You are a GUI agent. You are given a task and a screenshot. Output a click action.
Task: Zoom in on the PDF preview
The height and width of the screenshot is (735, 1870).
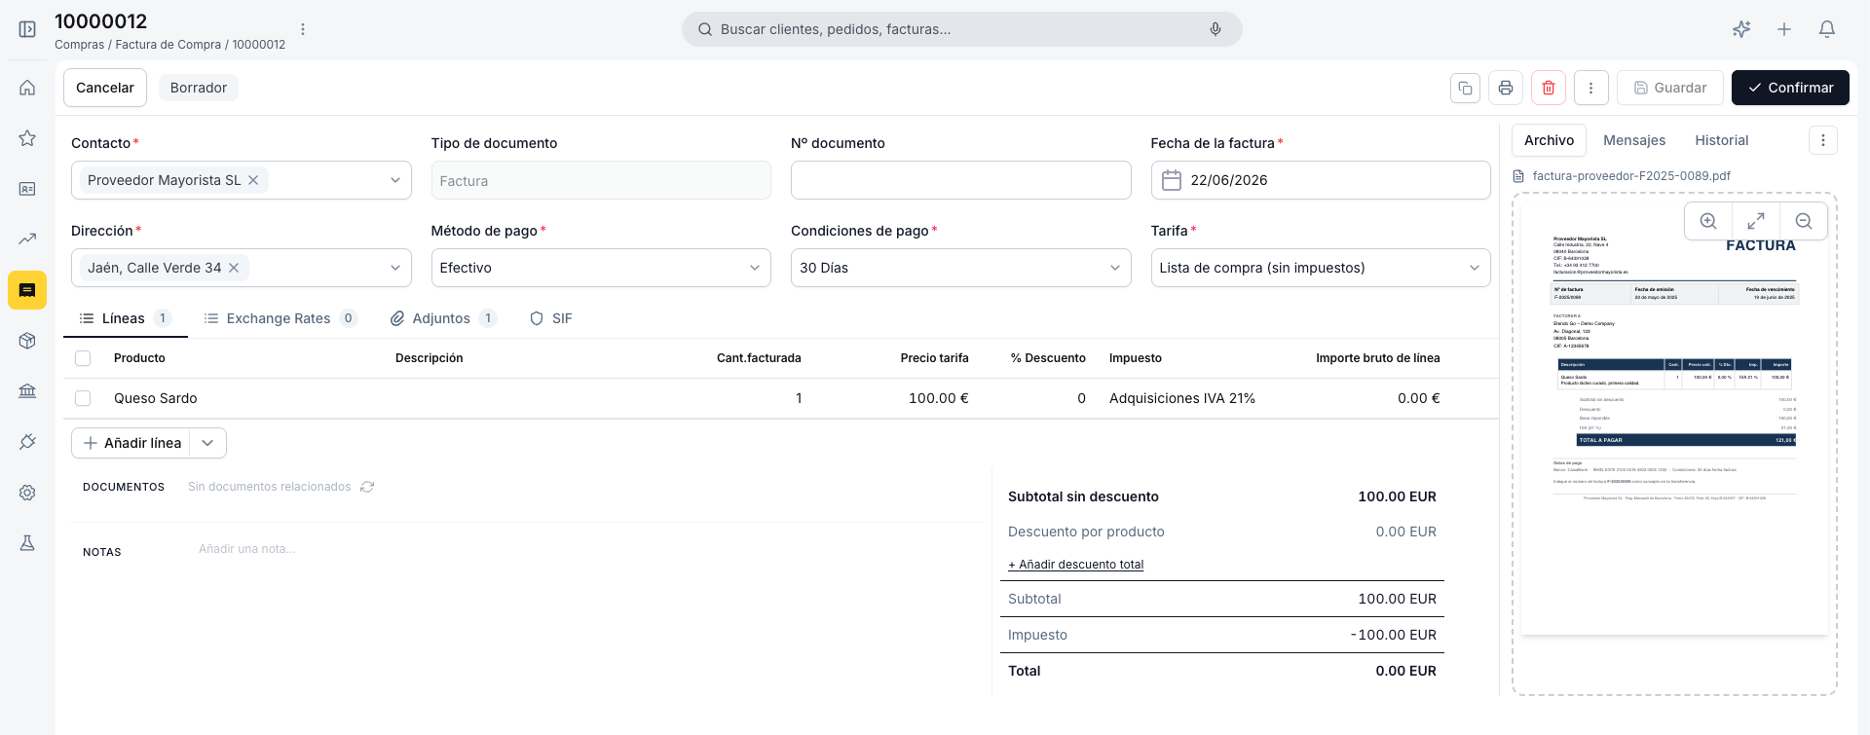(x=1708, y=221)
